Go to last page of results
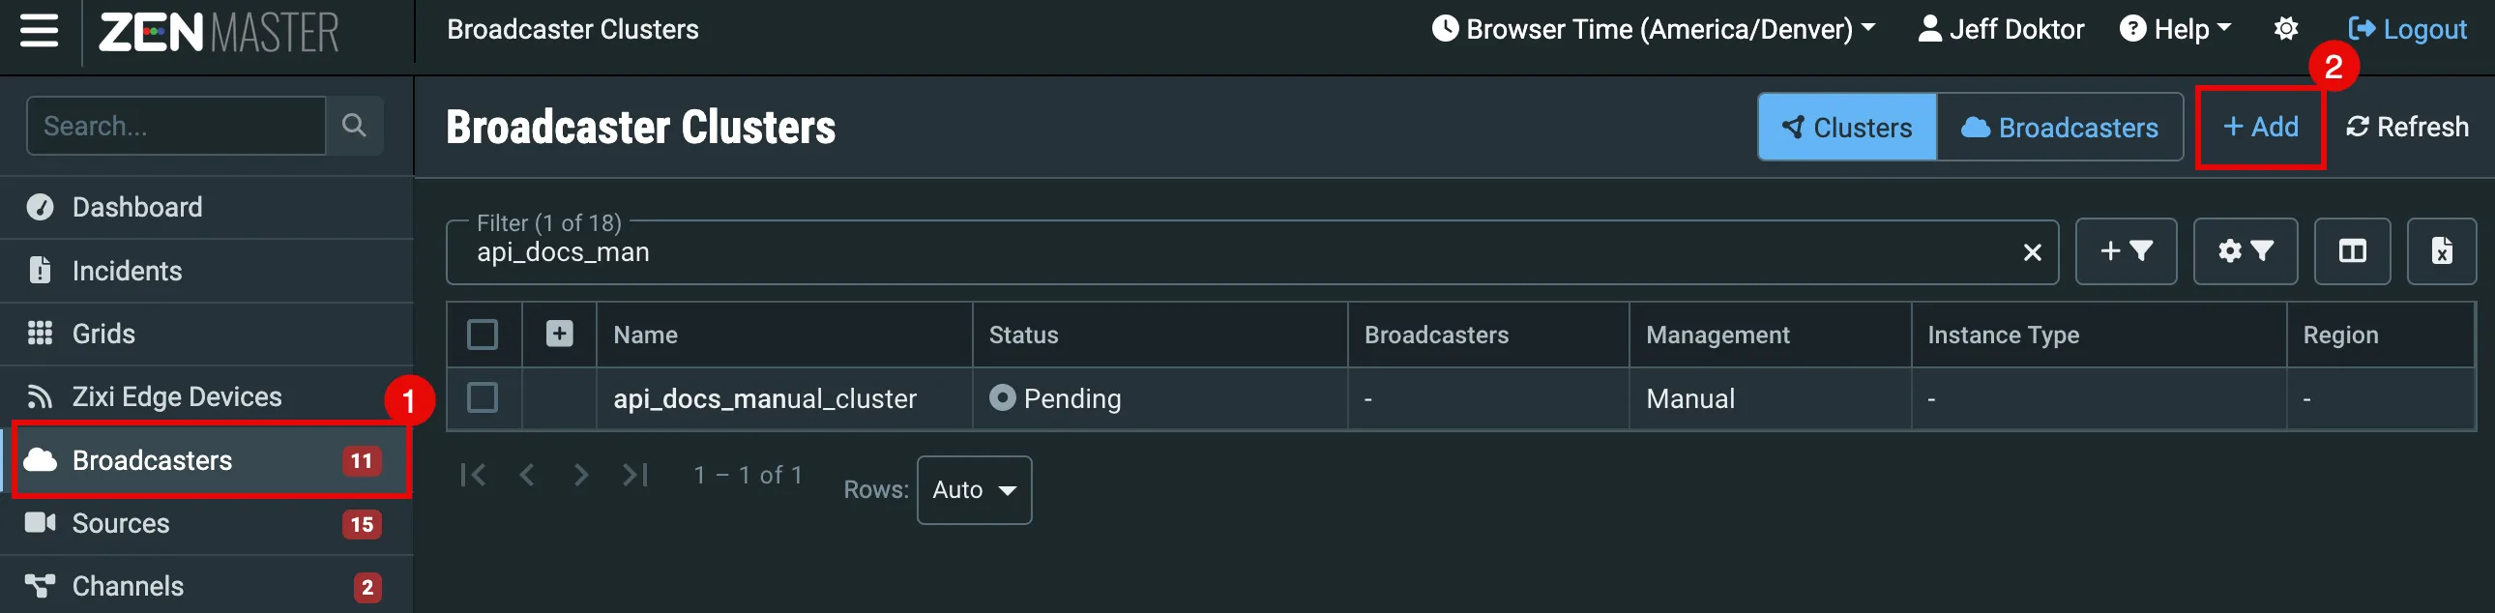The image size is (2495, 613). 635,475
